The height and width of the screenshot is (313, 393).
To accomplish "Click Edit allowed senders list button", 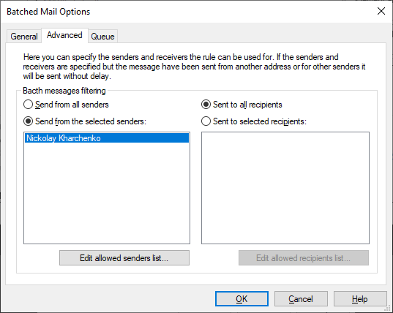I will click(124, 258).
